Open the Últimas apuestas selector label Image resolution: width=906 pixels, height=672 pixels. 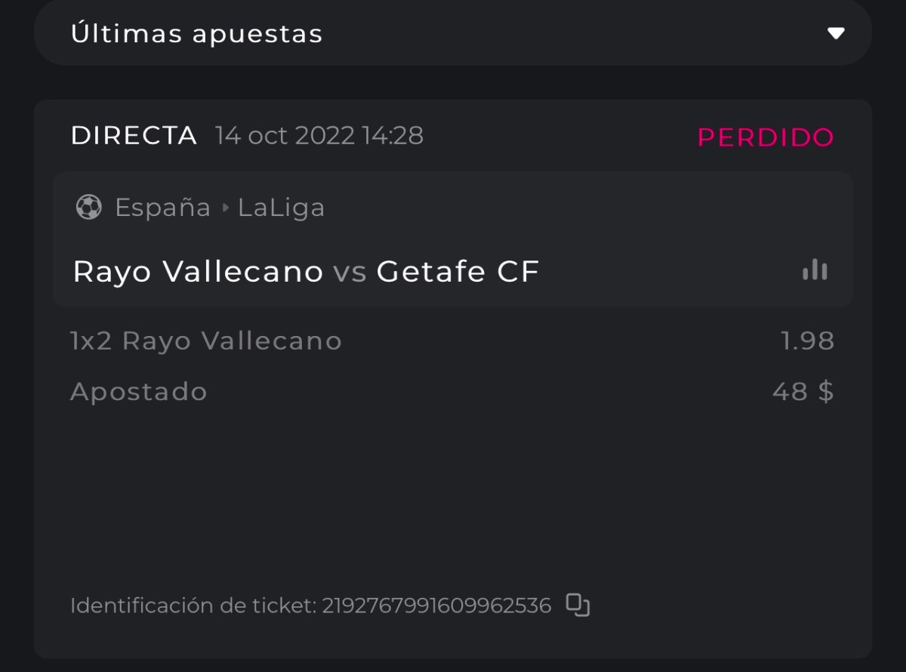click(196, 33)
